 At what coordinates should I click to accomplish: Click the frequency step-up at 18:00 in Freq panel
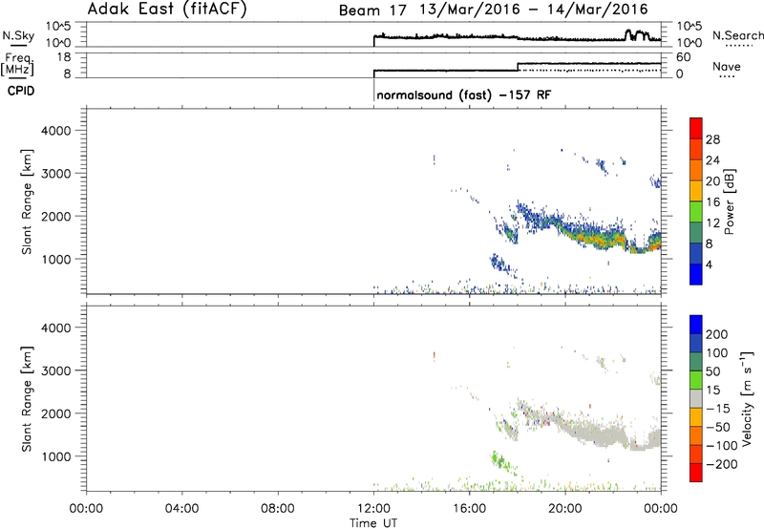coord(518,67)
